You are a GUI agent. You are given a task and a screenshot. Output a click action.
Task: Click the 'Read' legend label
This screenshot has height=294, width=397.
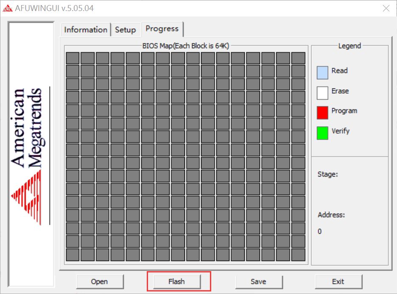(x=339, y=70)
